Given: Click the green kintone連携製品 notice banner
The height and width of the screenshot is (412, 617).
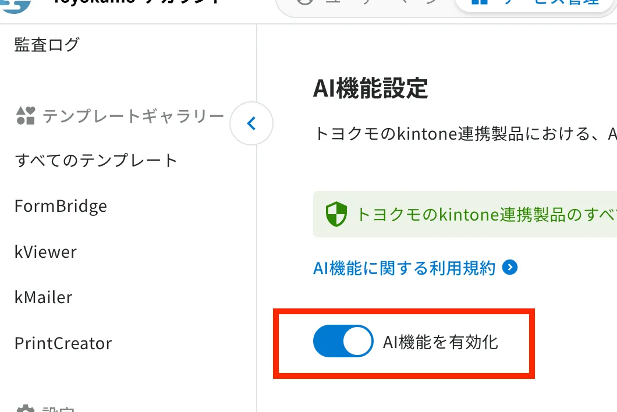Looking at the screenshot, I should (x=465, y=214).
